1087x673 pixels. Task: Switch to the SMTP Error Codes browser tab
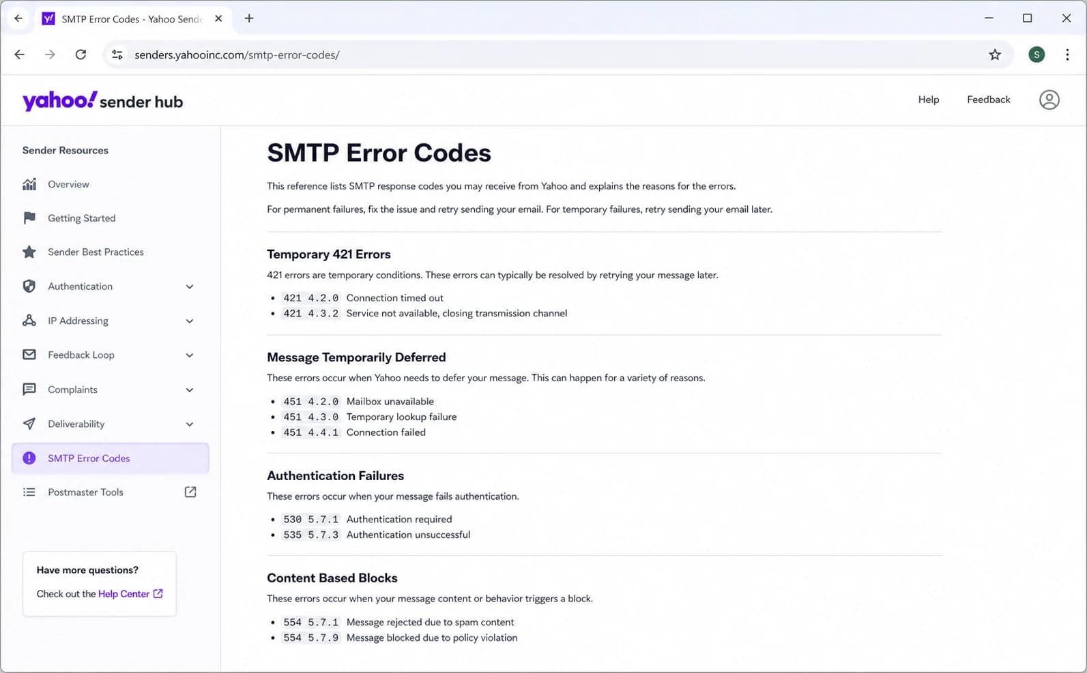click(133, 18)
